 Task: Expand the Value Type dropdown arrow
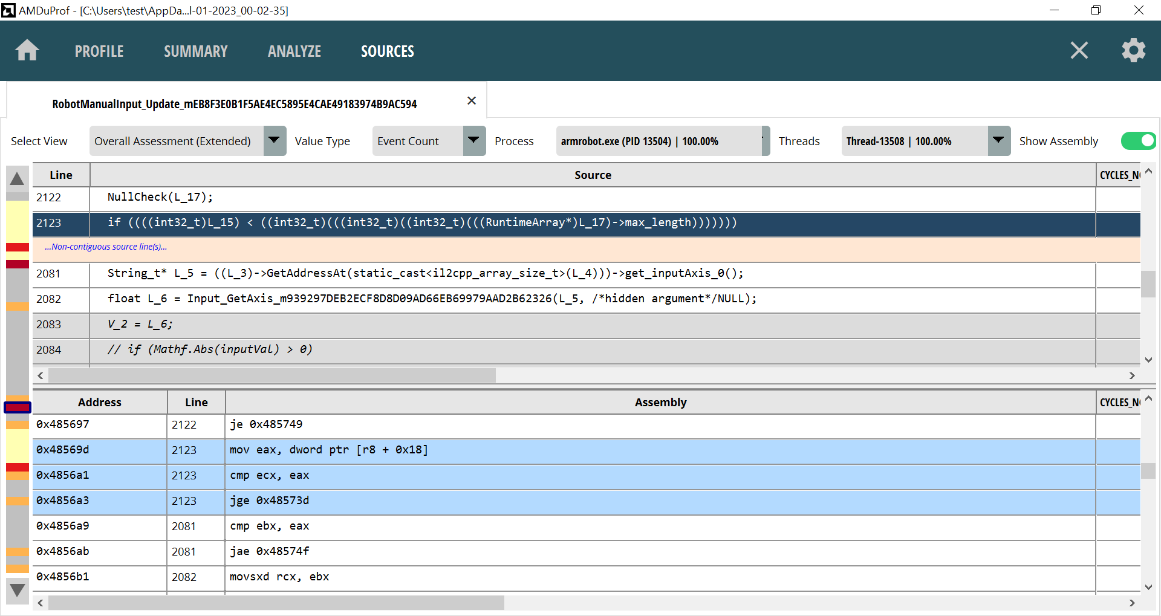(x=474, y=141)
